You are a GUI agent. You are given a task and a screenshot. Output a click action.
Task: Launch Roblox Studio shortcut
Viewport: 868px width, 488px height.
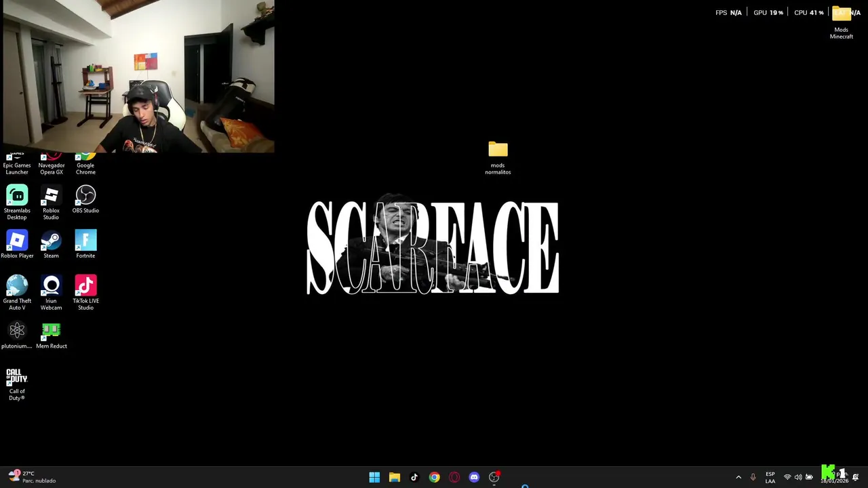(x=51, y=202)
